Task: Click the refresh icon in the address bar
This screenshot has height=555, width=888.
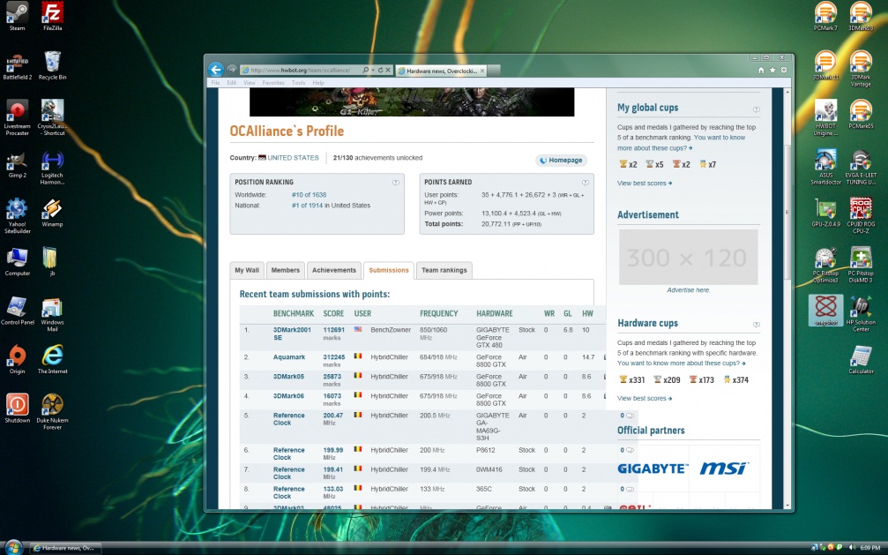Action: click(381, 70)
